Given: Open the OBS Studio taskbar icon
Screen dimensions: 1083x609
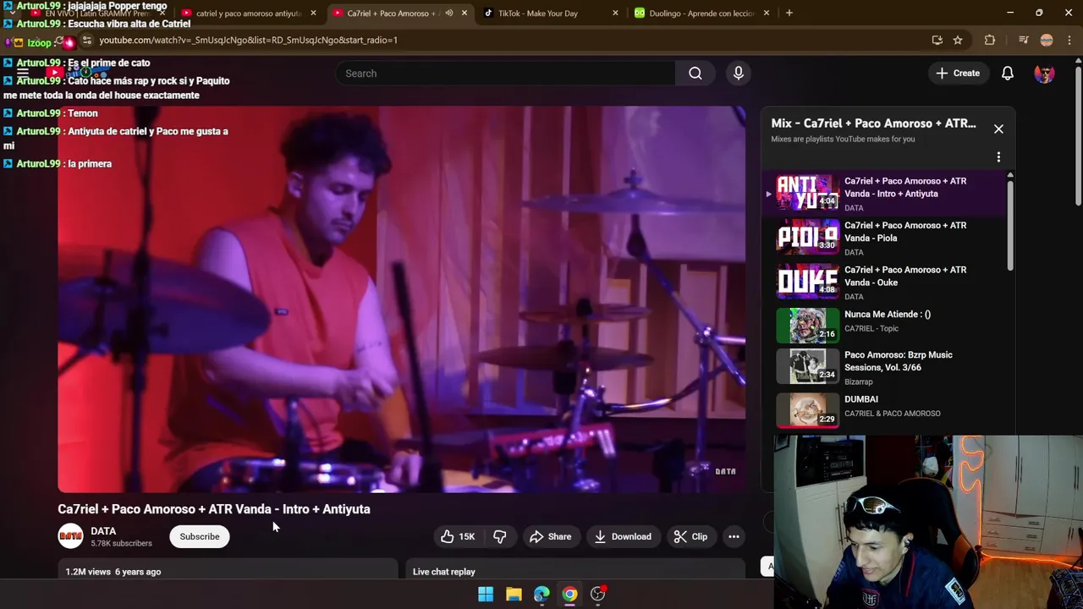Looking at the screenshot, I should pos(597,594).
